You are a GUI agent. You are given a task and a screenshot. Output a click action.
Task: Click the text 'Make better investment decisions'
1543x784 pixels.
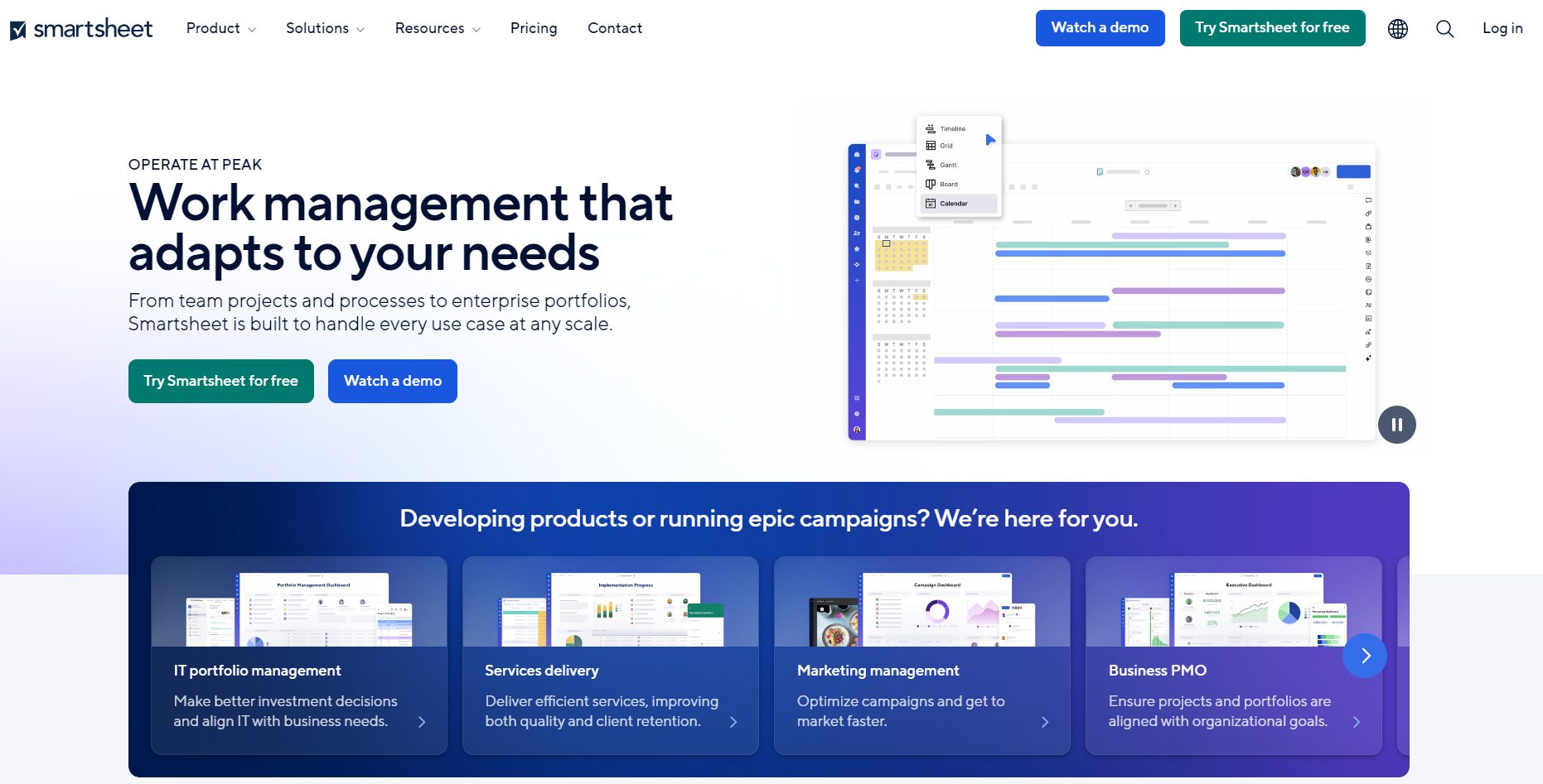(285, 701)
